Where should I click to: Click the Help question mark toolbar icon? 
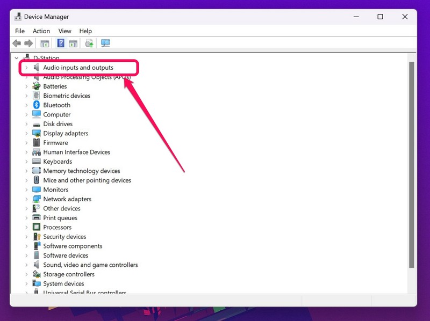[x=61, y=43]
